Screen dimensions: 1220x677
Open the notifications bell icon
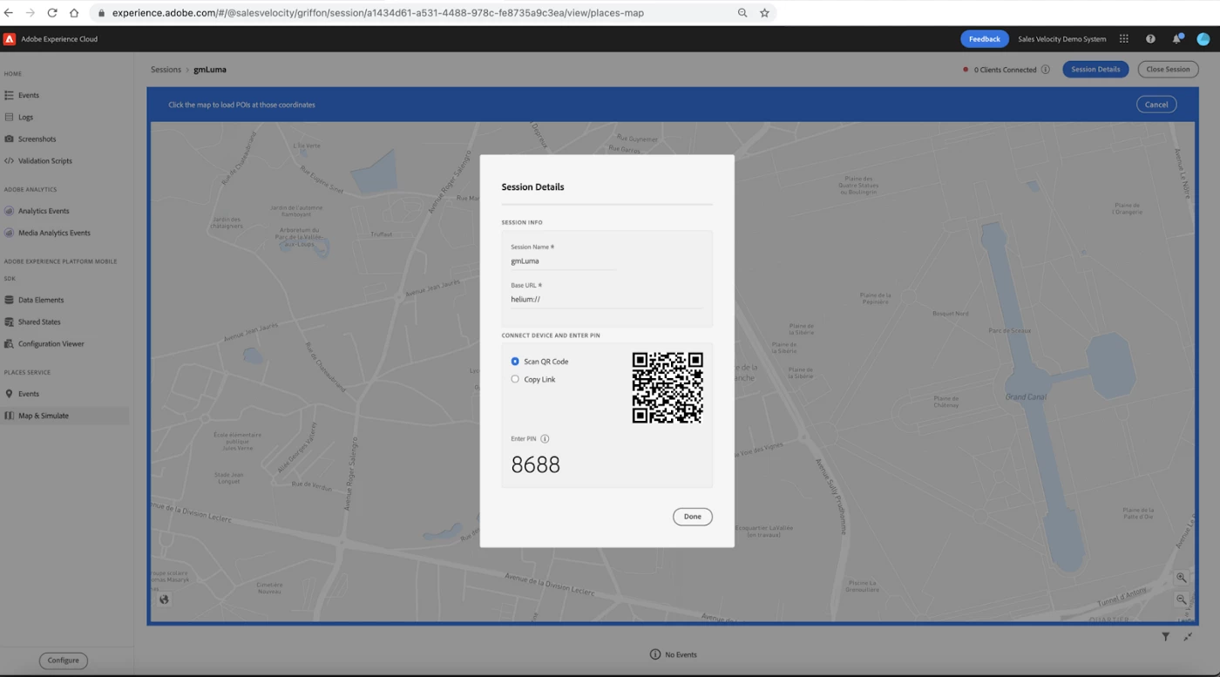click(x=1177, y=39)
